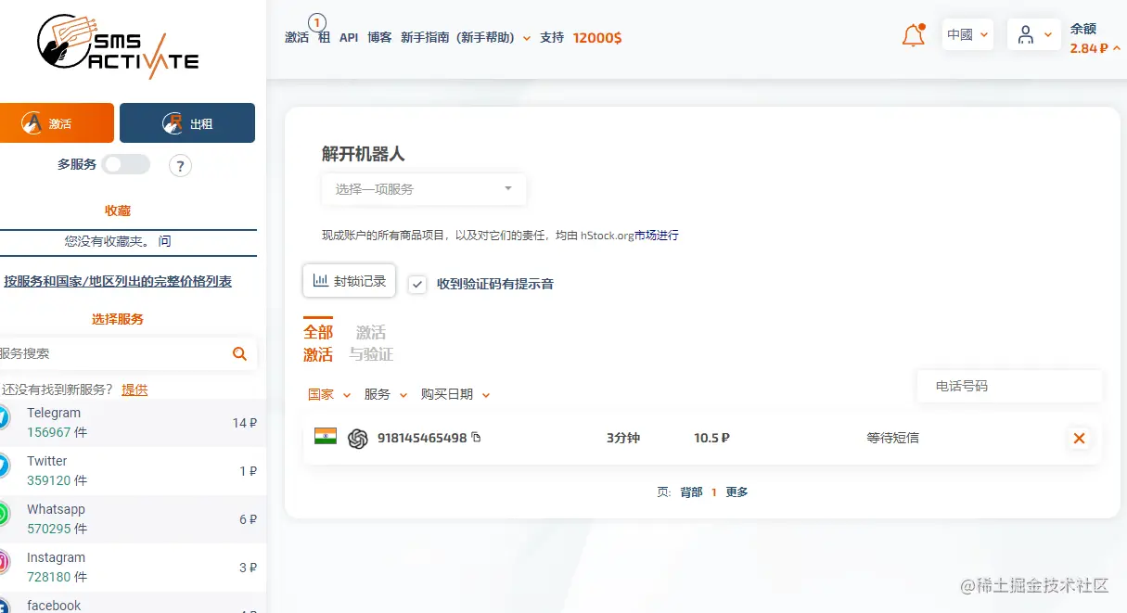Click the 12000$ promo link
The width and height of the screenshot is (1127, 613).
(x=597, y=38)
